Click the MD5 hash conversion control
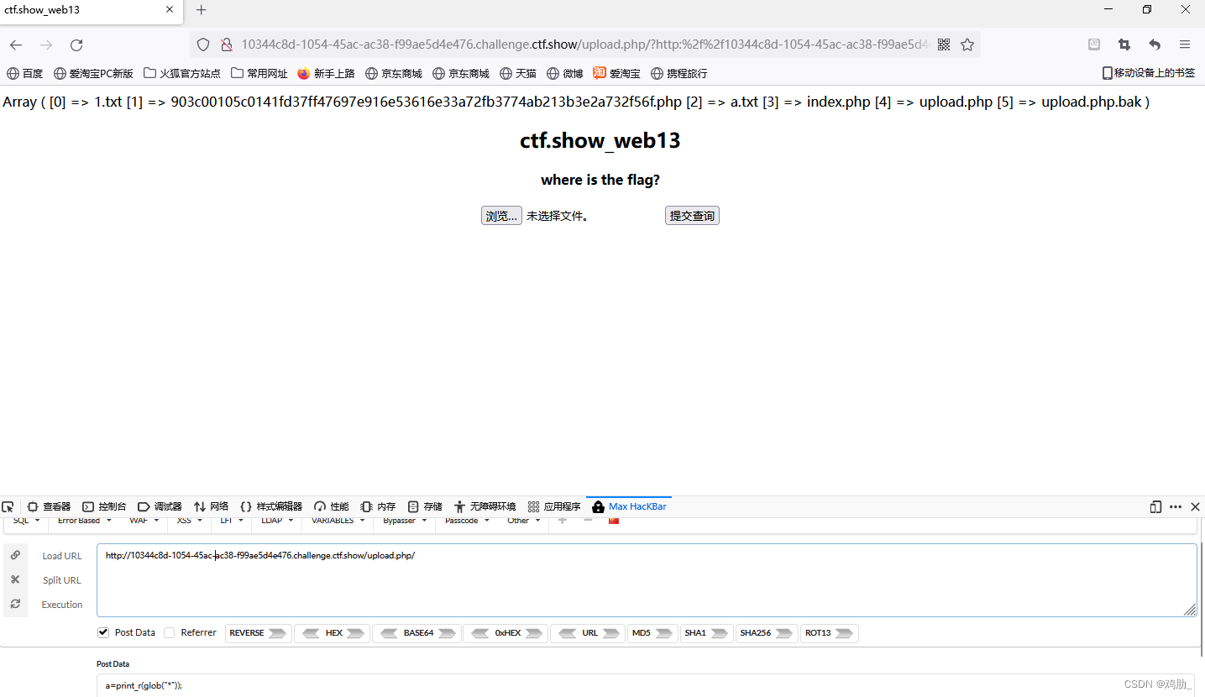The width and height of the screenshot is (1205, 697). point(652,633)
